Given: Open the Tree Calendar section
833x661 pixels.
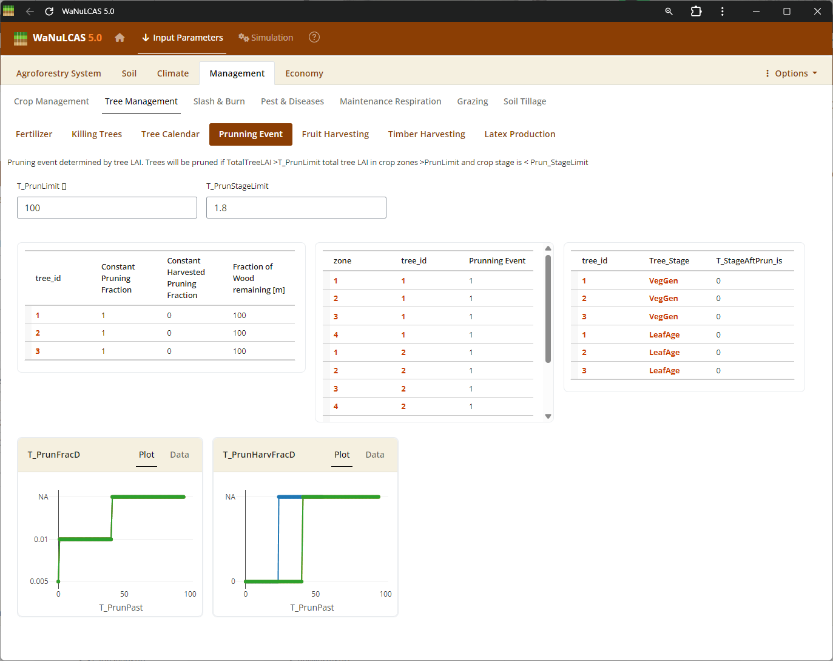Looking at the screenshot, I should (x=170, y=134).
